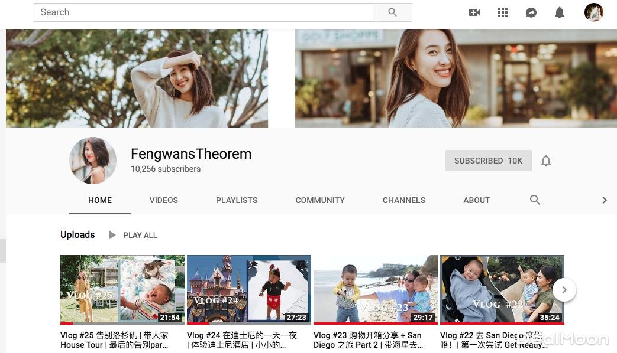Show next uploads with carousel arrow
Image resolution: width=617 pixels, height=353 pixels.
[564, 290]
